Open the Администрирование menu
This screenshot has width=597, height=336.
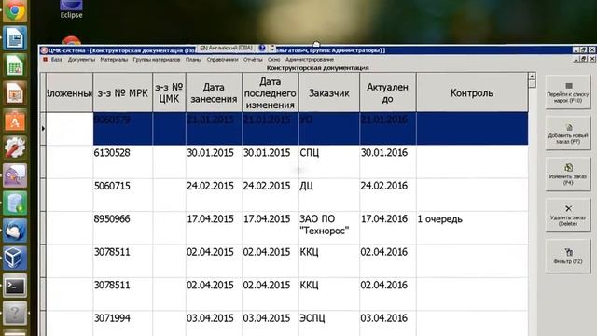310,60
